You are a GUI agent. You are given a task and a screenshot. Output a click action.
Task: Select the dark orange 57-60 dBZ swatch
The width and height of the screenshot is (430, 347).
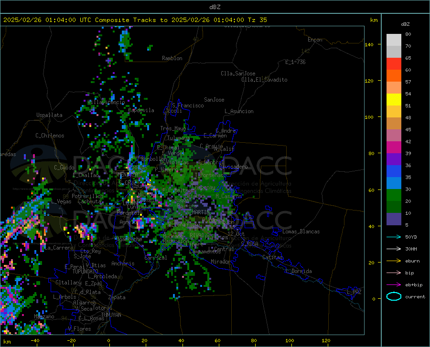394,76
